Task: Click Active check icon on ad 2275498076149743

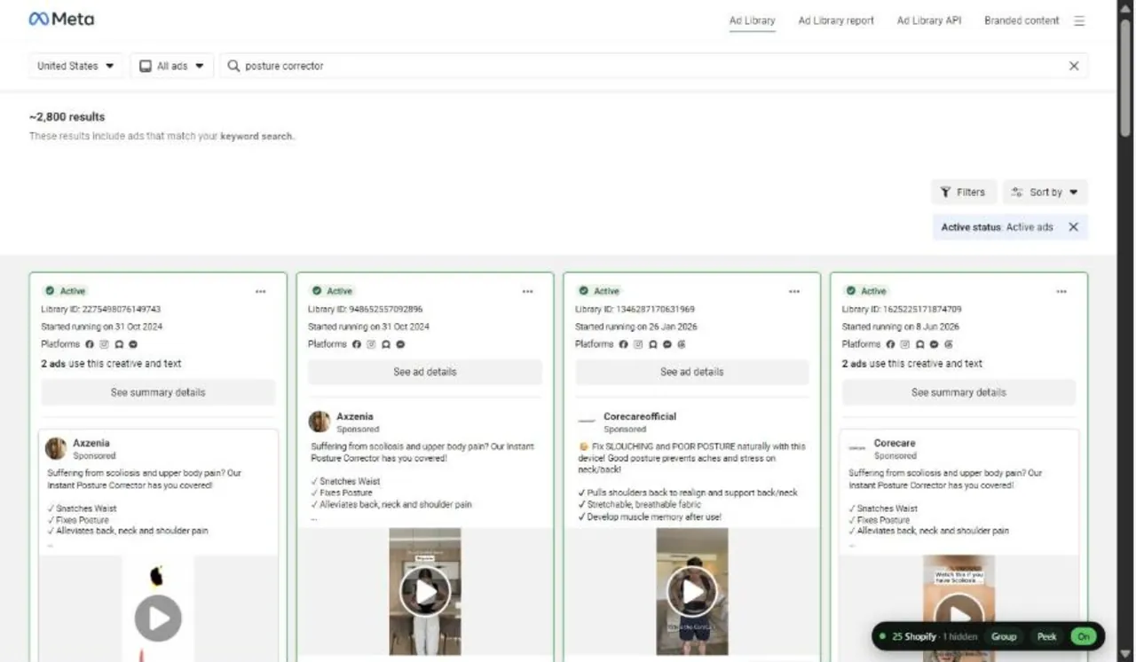Action: (x=50, y=291)
